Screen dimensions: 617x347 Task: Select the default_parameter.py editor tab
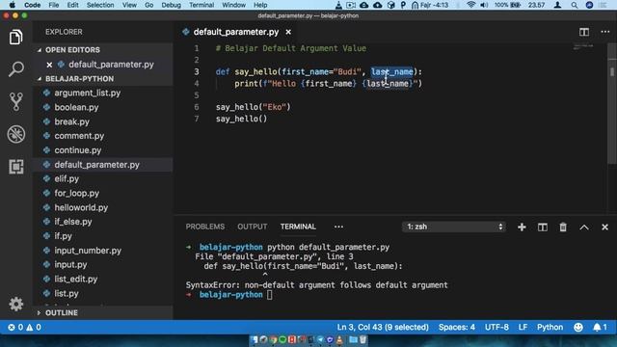click(235, 32)
